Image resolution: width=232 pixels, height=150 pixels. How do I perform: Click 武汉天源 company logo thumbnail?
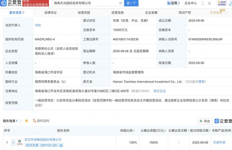coord(20,142)
